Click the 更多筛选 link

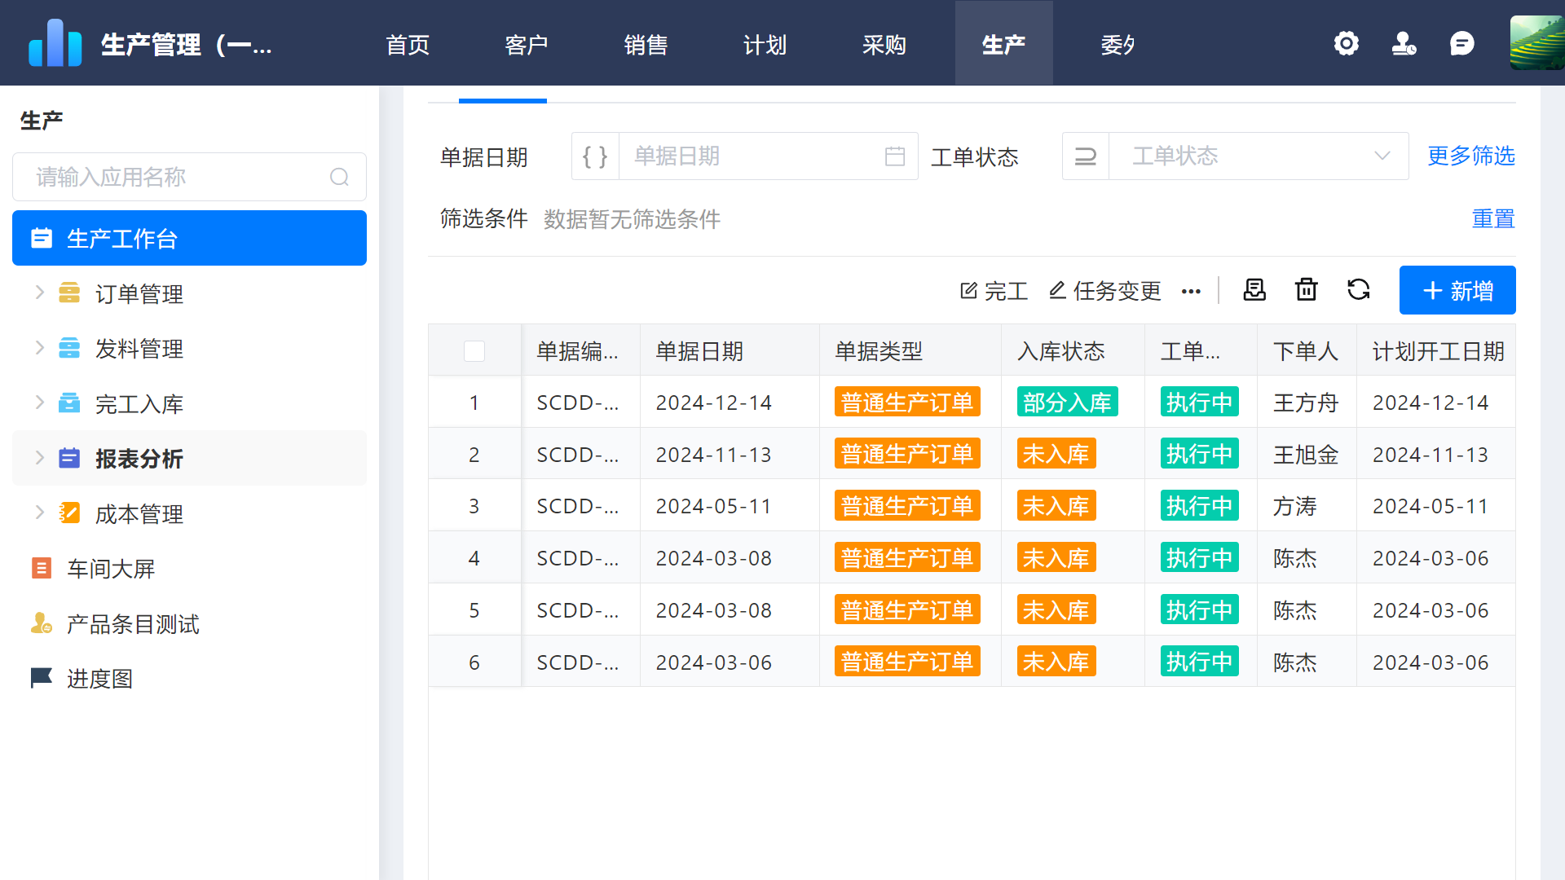click(1470, 156)
